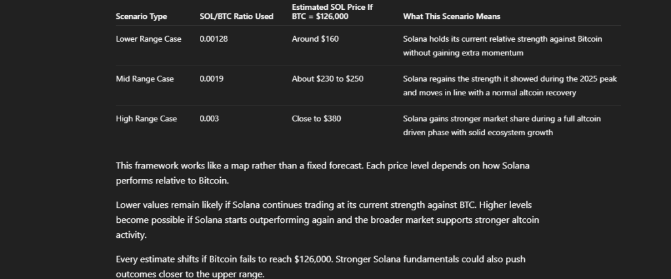Click the description about stronger market share
This screenshot has width=671, height=279.
point(502,125)
